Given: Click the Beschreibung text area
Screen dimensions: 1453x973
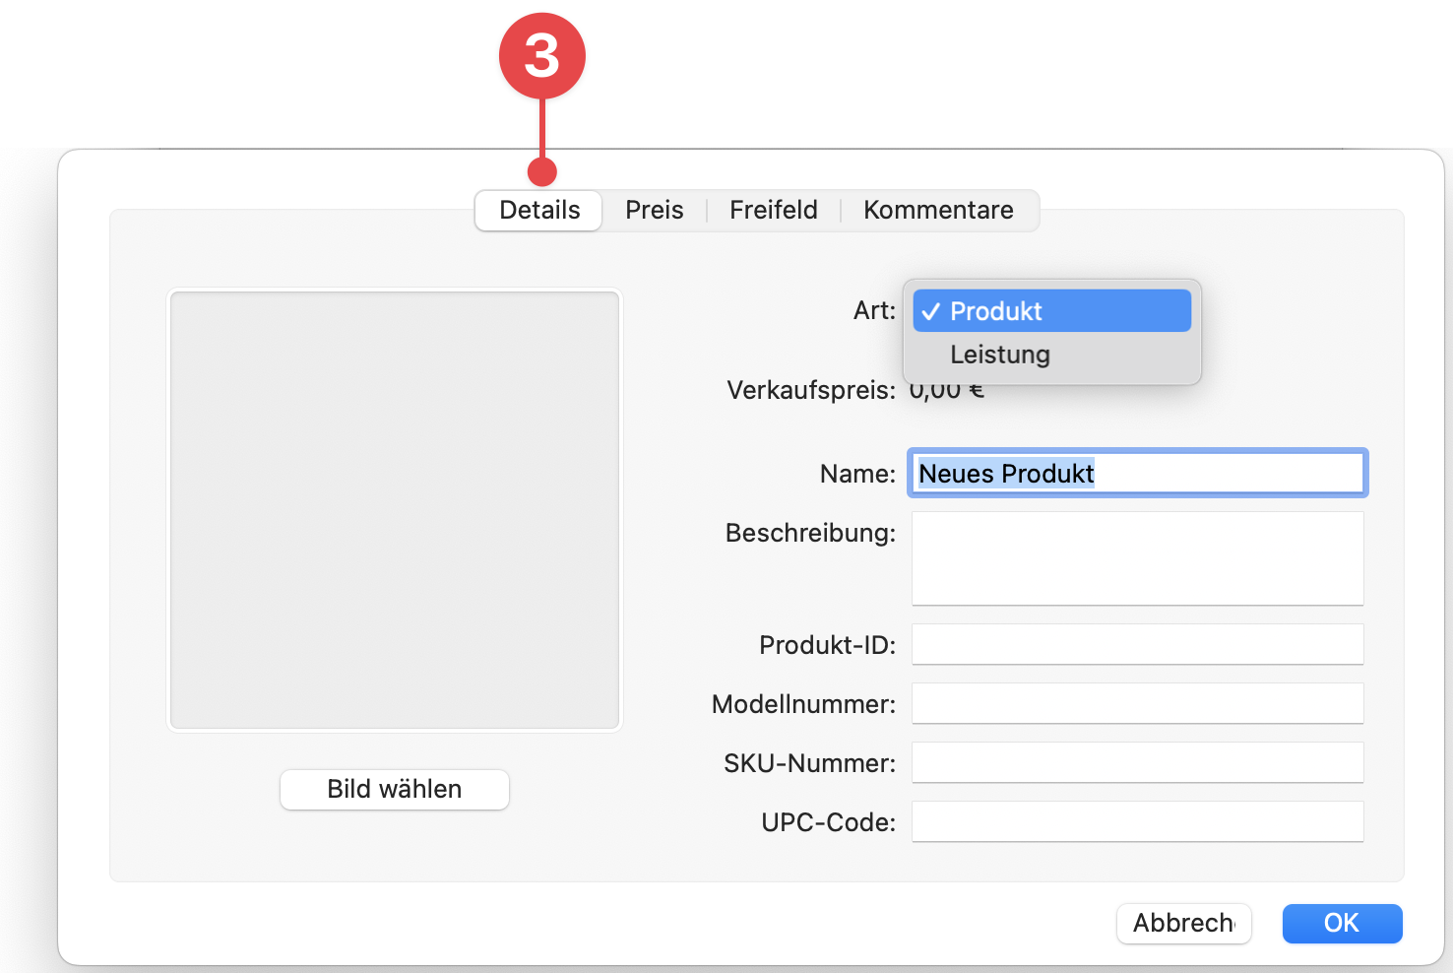Looking at the screenshot, I should click(x=1137, y=557).
